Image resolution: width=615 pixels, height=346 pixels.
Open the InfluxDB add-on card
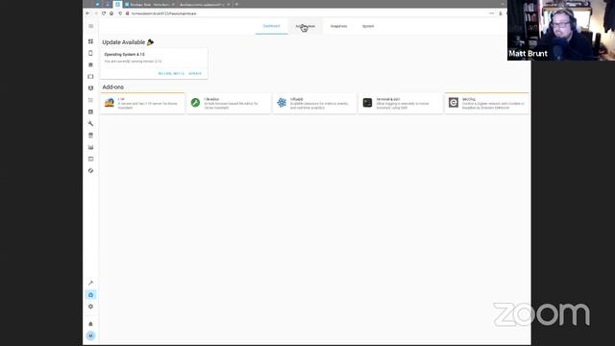coord(314,103)
